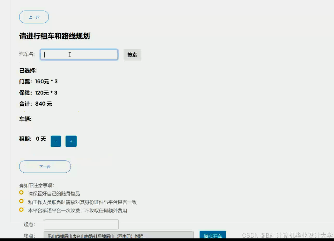This screenshot has width=334, height=241.
Task: Focus the 汽车名 car name field
Action: (x=79, y=55)
